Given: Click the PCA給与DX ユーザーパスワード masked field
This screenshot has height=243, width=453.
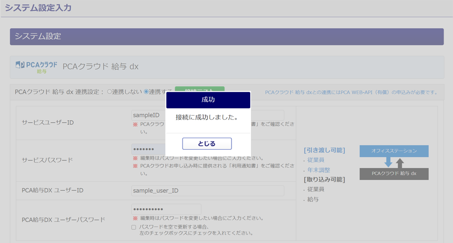Looking at the screenshot, I should coord(166,209).
